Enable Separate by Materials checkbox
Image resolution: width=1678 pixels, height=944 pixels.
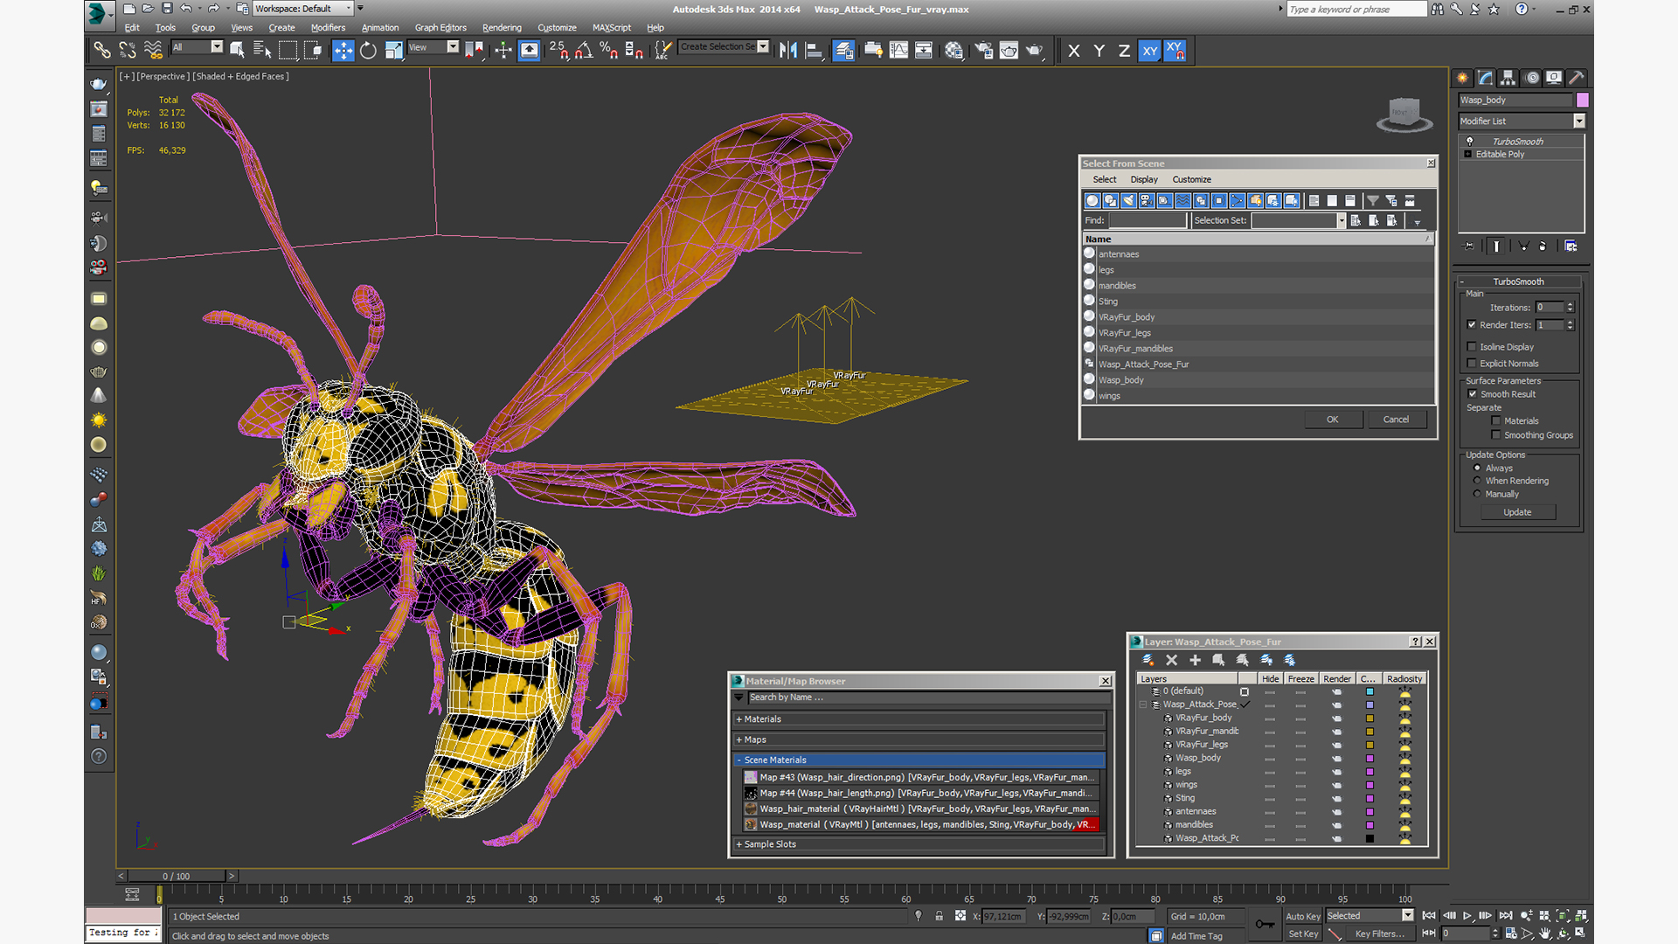click(1496, 421)
